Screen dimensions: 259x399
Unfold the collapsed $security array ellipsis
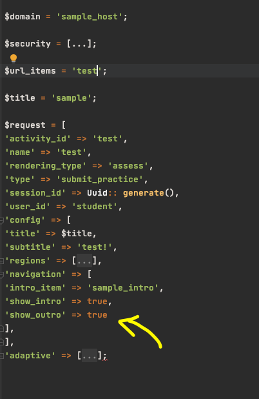pyautogui.click(x=79, y=44)
